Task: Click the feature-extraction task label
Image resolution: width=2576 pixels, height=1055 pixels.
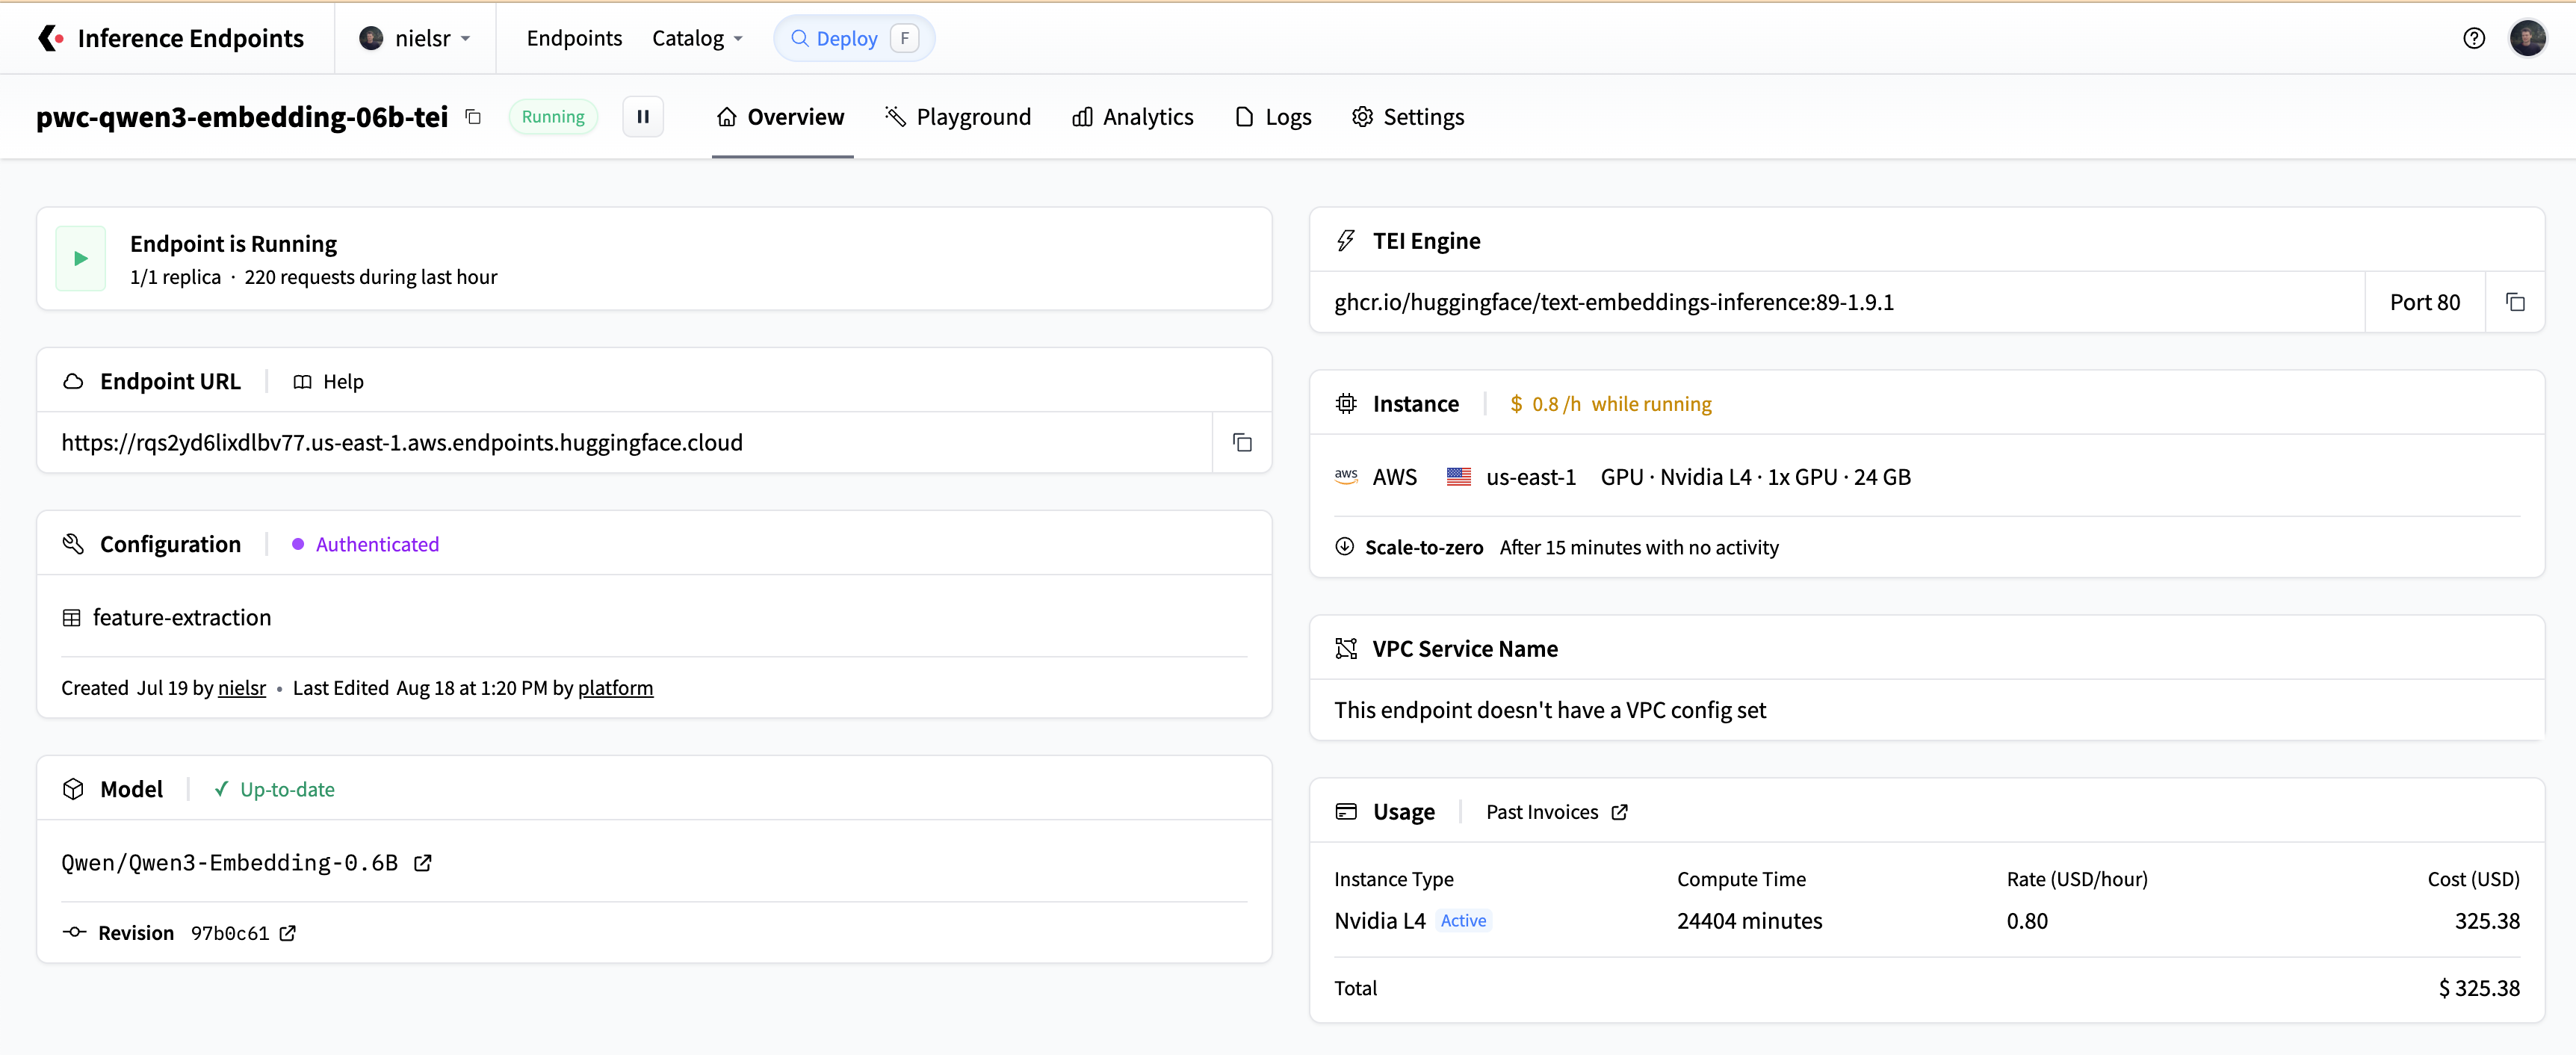Action: point(182,618)
